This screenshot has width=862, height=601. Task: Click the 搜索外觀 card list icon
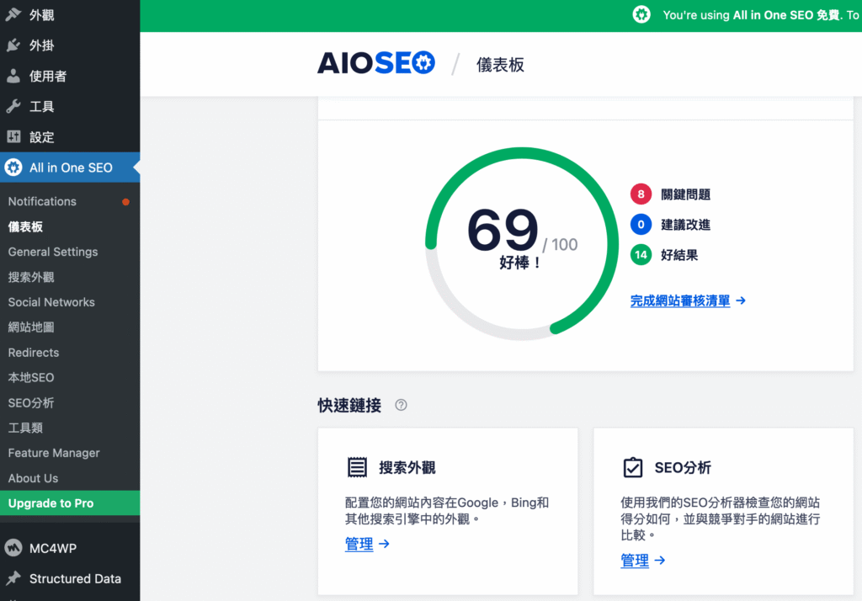point(357,467)
